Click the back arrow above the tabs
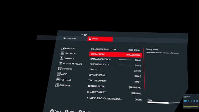199x112 pixels. 82,35
